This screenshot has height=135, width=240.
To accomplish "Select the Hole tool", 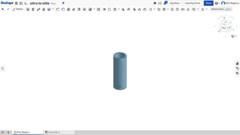I will click(x=84, y=9).
